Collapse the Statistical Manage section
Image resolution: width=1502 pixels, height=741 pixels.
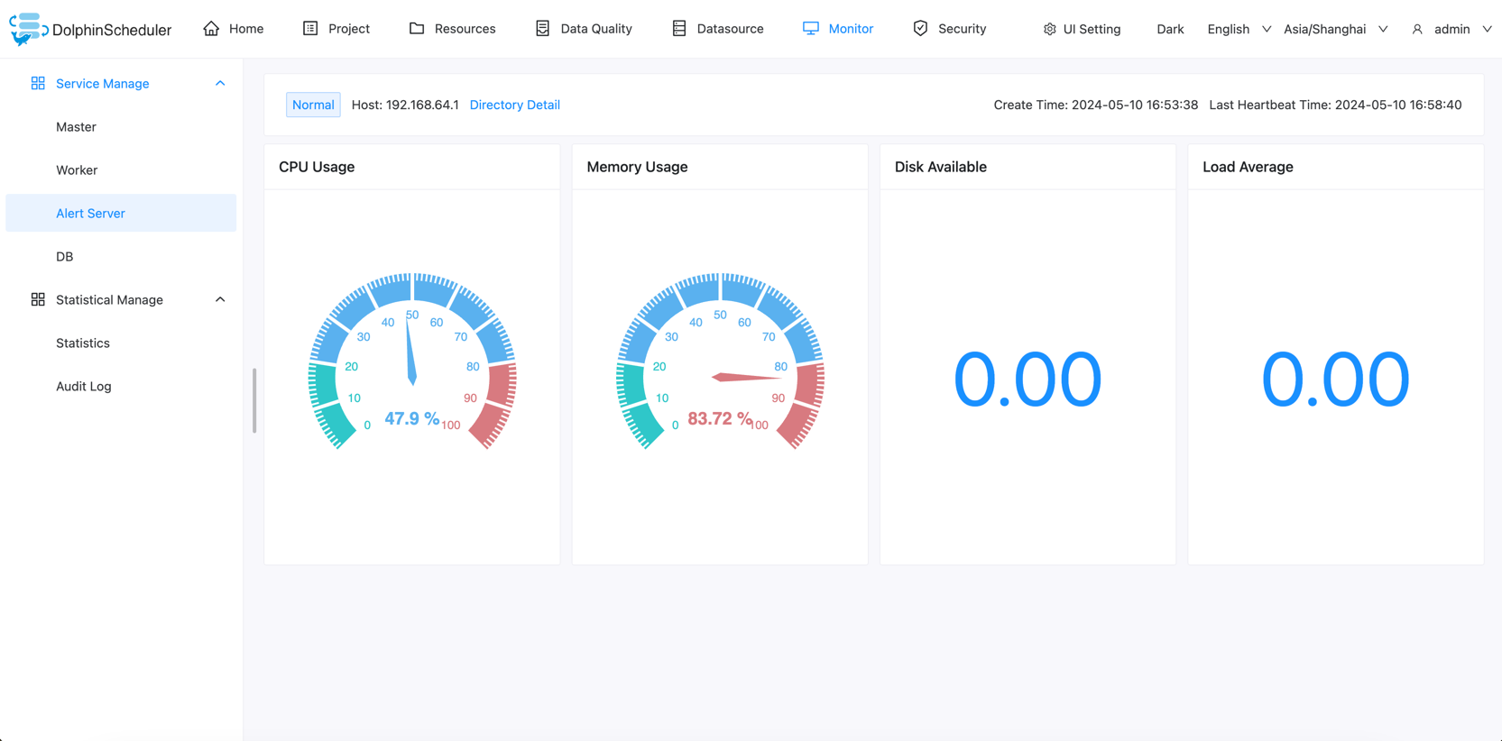(220, 299)
